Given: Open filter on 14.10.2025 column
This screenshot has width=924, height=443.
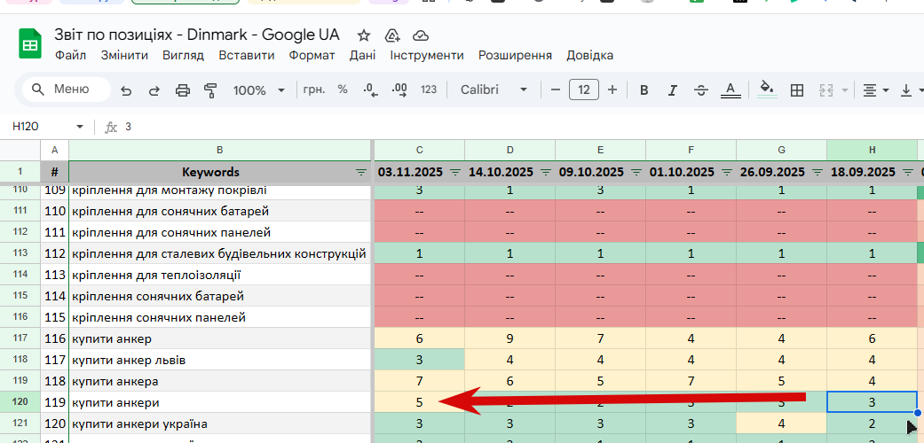Looking at the screenshot, I should point(546,173).
